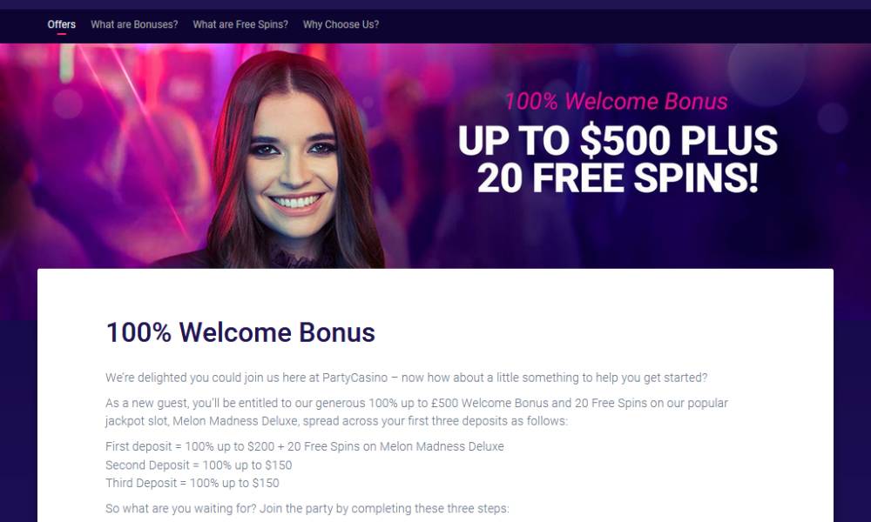
Task: Click the UP TO $500 PLUS headline line
Action: click(x=618, y=141)
